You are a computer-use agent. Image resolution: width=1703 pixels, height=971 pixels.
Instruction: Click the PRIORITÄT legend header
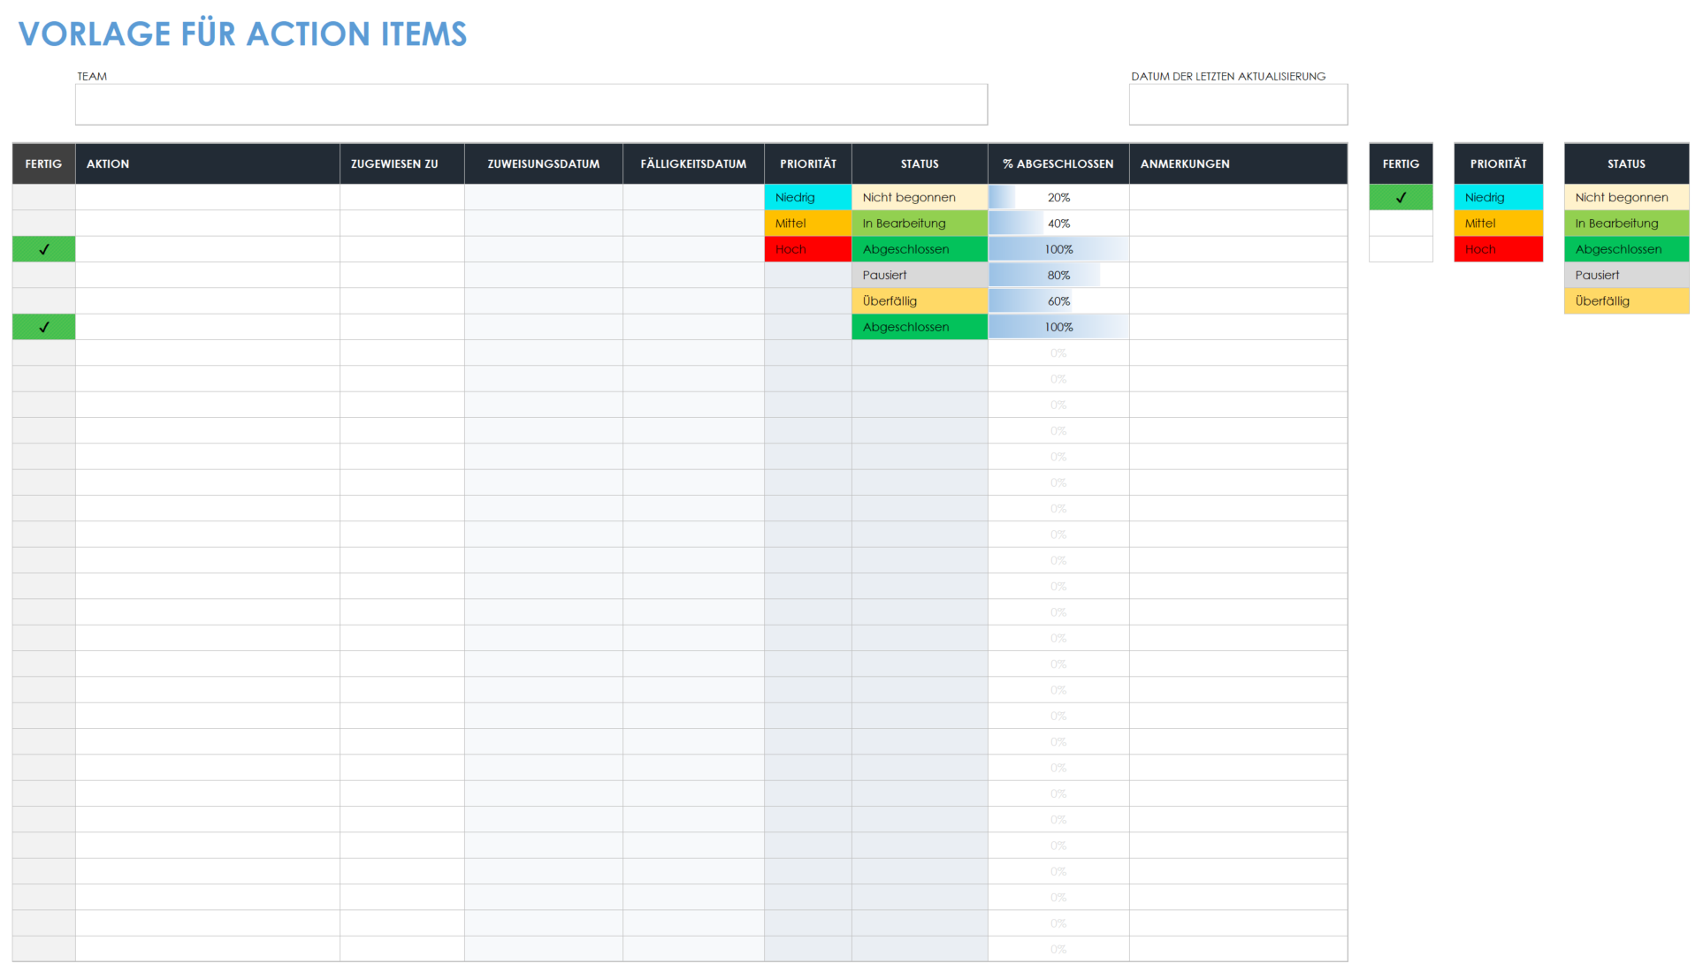(x=1498, y=163)
